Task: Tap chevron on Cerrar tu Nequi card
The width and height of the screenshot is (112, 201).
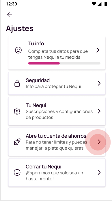Action: tap(99, 173)
